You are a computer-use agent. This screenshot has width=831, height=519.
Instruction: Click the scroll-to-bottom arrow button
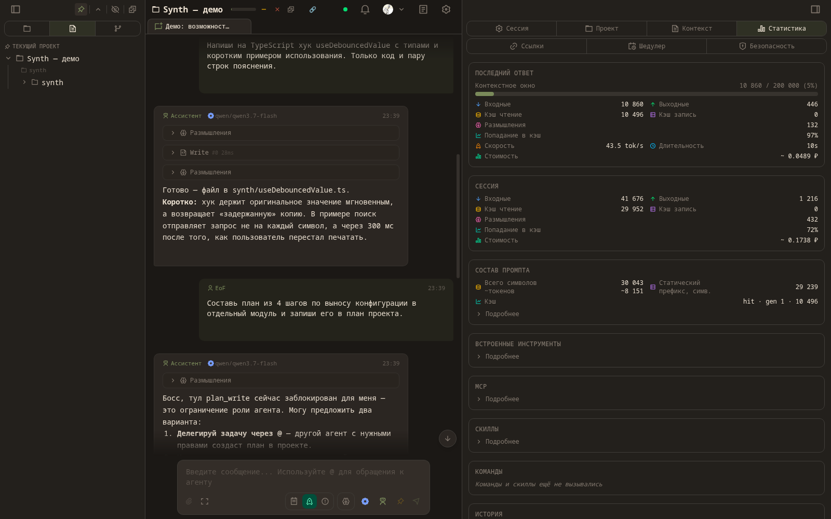click(448, 439)
